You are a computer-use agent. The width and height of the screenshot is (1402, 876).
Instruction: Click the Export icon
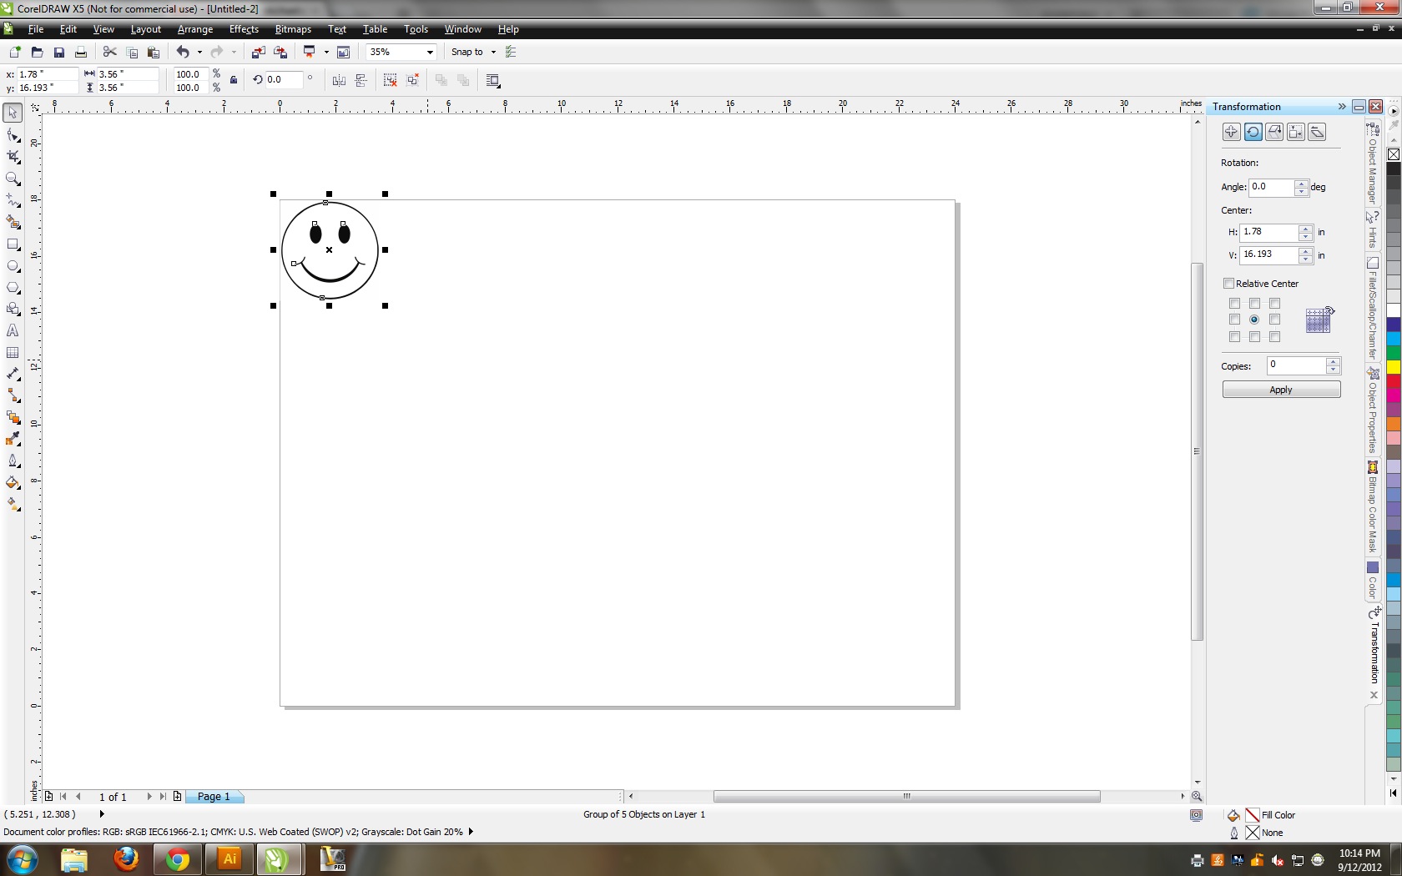280,52
